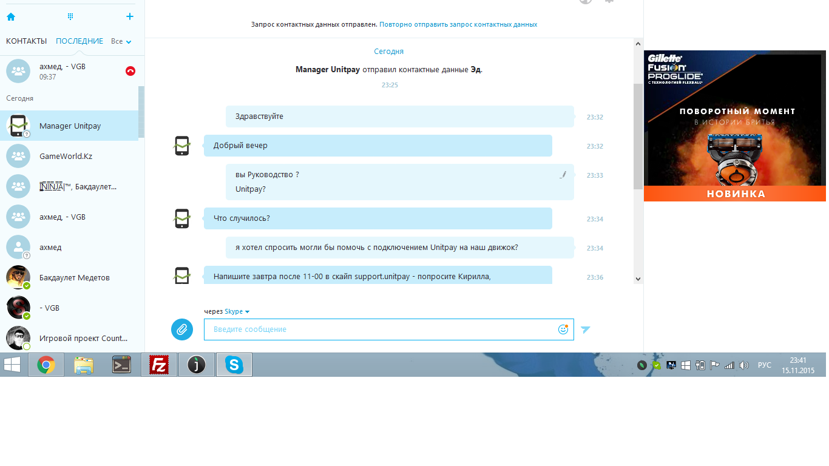Open the Windows Start button
Screen dimensions: 829x466
click(x=12, y=365)
